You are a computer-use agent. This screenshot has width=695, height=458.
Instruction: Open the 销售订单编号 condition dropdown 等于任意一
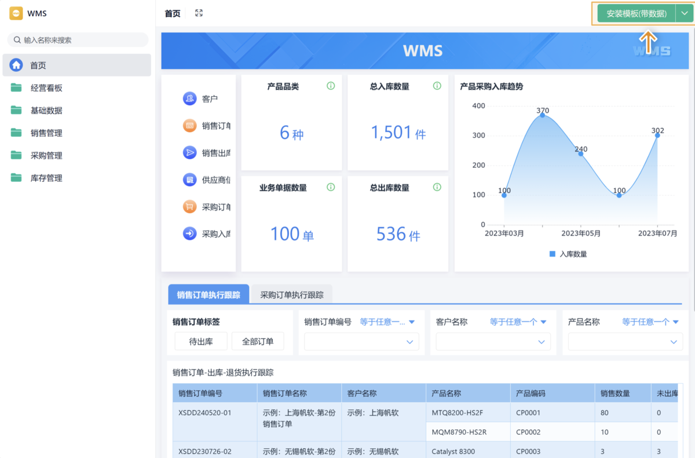[387, 322]
